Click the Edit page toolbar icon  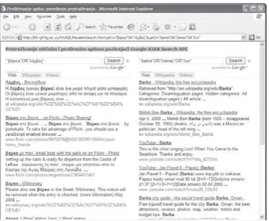(x=168, y=27)
